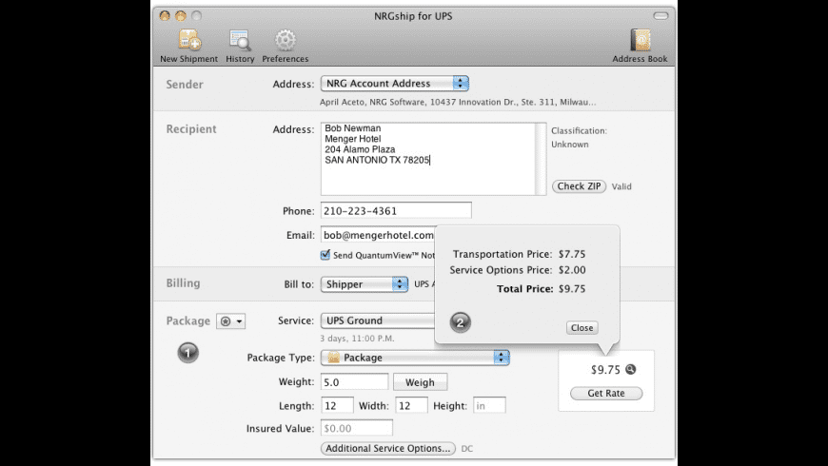This screenshot has height=466, width=828.
Task: Click the recipient address scrollbar
Action: pyautogui.click(x=541, y=159)
